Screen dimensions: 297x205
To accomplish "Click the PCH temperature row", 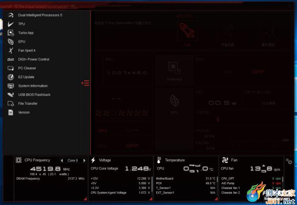I will (x=186, y=183).
